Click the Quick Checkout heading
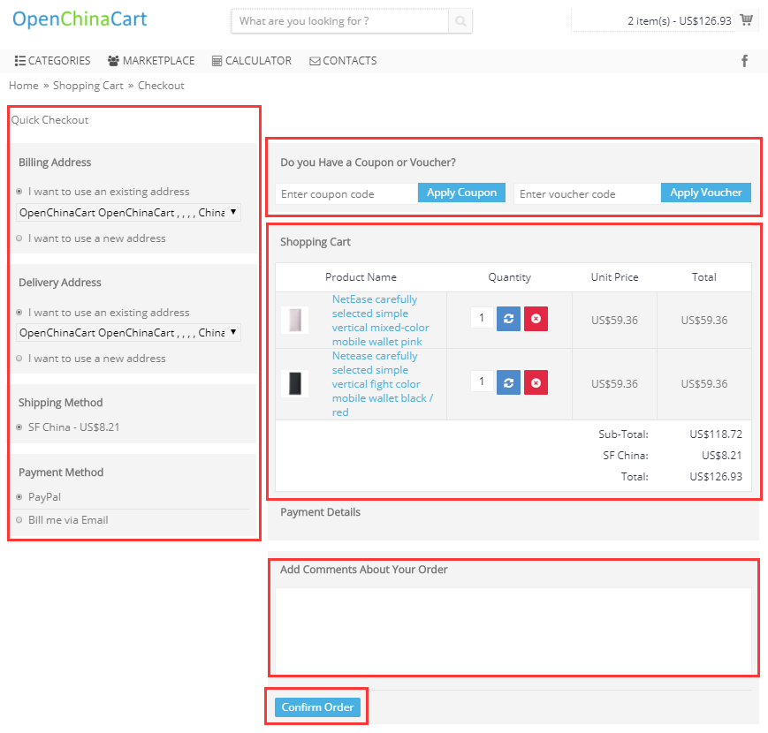The image size is (768, 733). (x=50, y=120)
